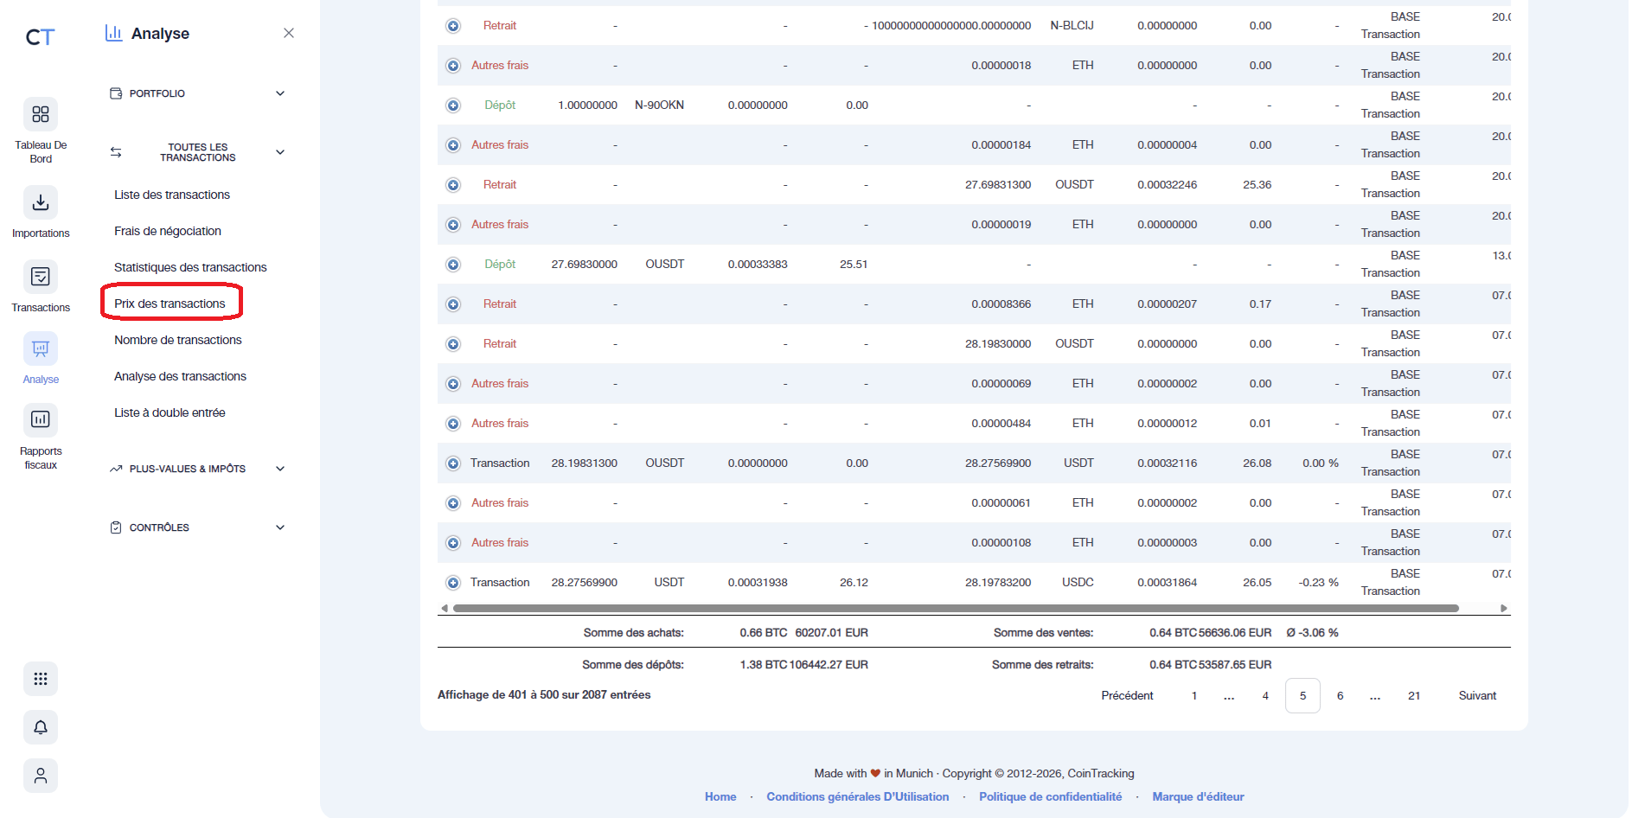The height and width of the screenshot is (818, 1638).
Task: Expand details of the first Retrait row
Action: 453,25
